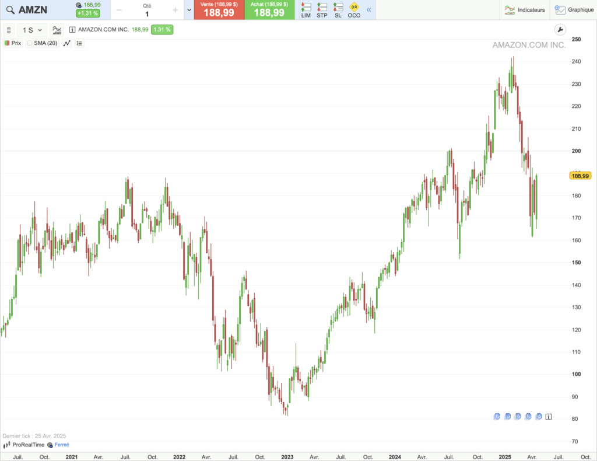Screen dimensions: 597x461
Task: Click the Qté quantity value field
Action: (x=147, y=14)
